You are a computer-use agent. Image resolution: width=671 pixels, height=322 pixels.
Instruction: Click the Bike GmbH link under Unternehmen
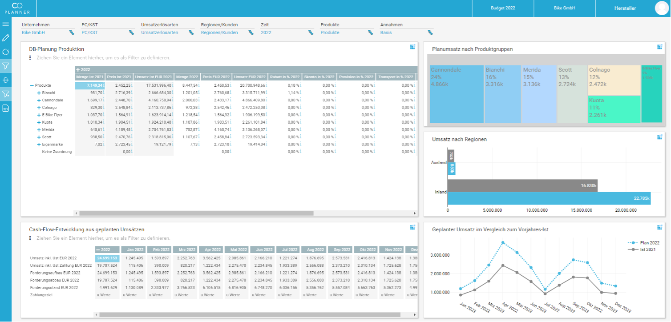coord(32,32)
